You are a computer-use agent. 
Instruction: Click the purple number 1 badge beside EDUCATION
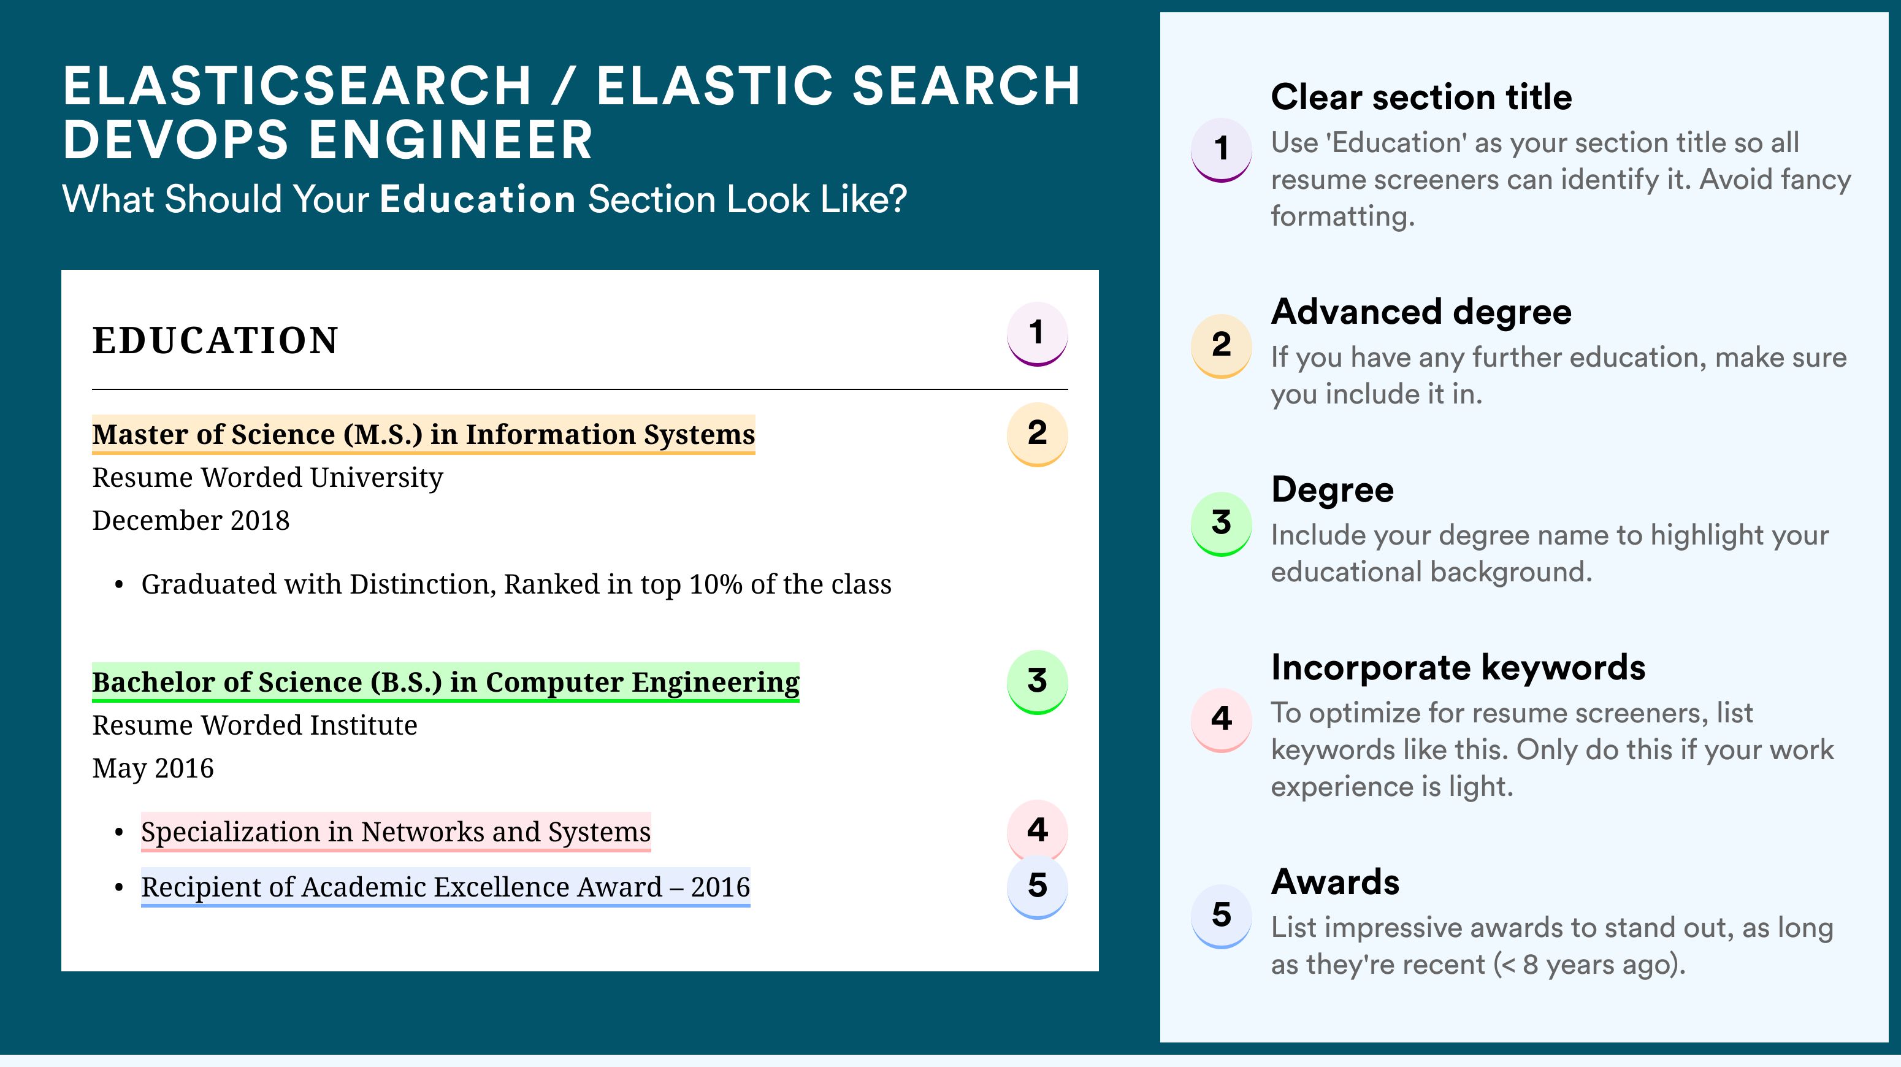pyautogui.click(x=1037, y=334)
